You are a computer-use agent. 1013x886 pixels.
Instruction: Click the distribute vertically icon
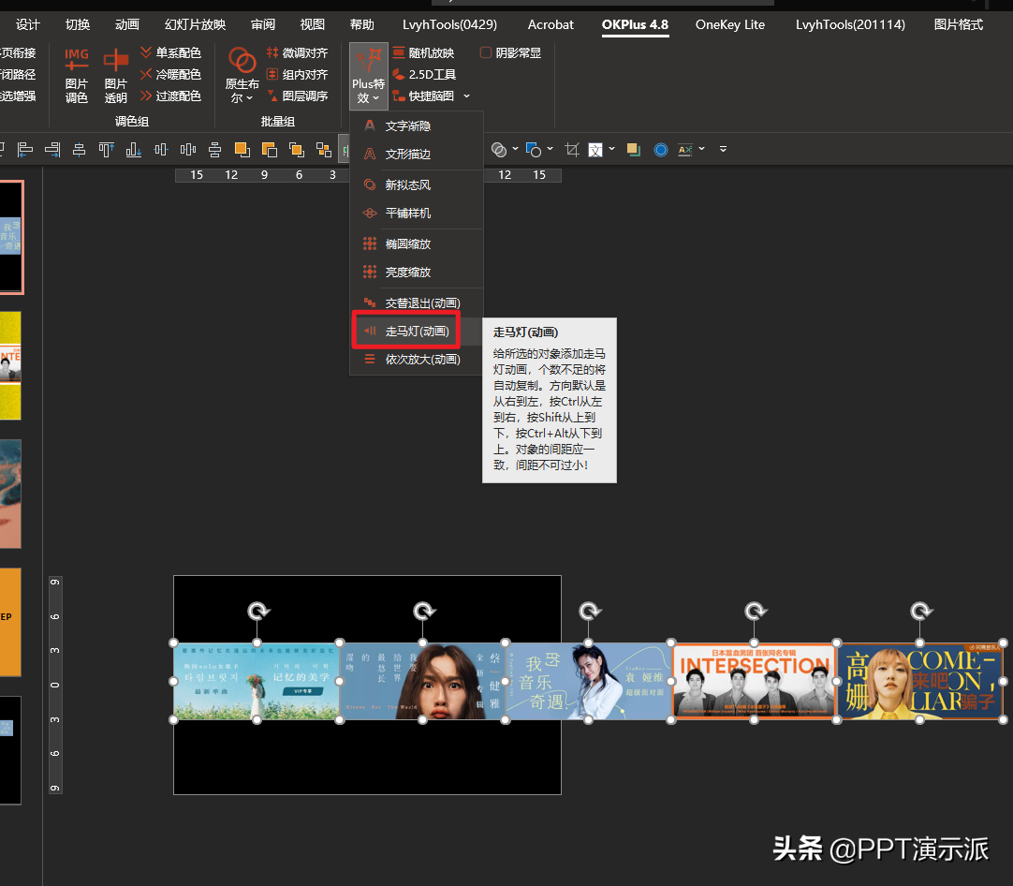[x=215, y=150]
